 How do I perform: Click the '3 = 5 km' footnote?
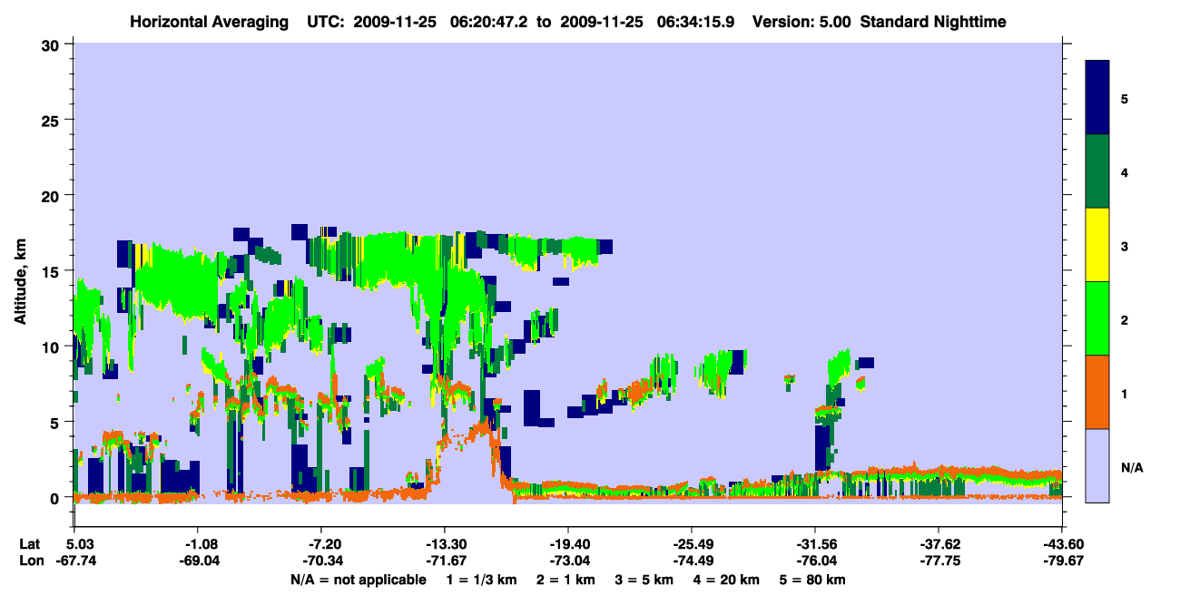pyautogui.click(x=645, y=580)
